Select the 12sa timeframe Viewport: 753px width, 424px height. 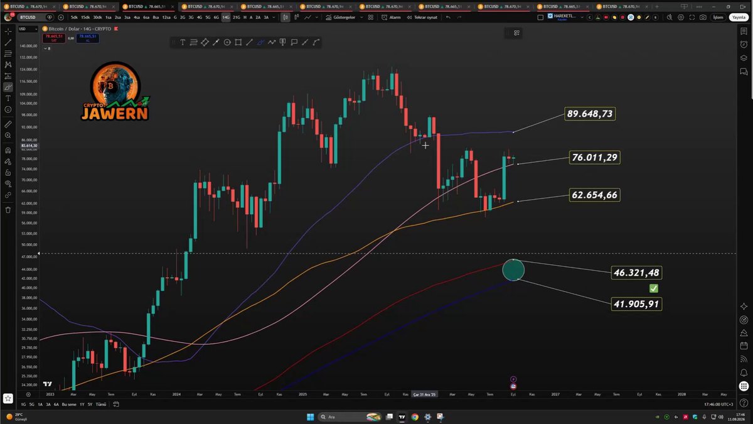click(x=166, y=18)
